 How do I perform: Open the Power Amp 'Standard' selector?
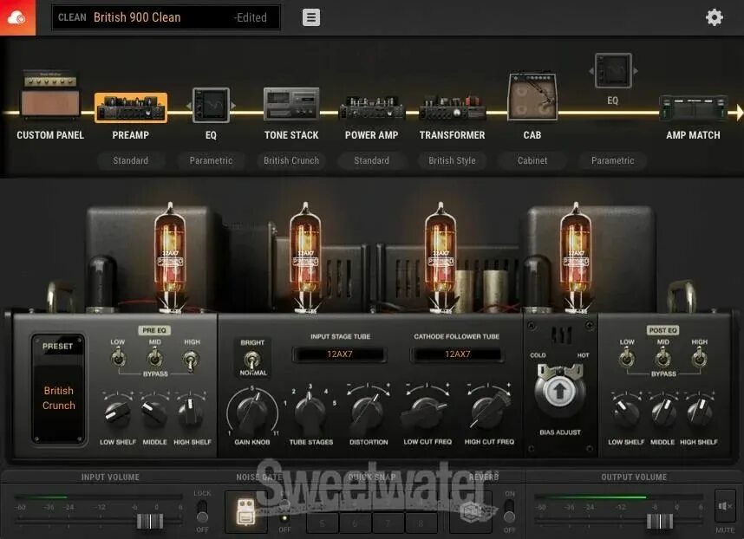click(371, 160)
